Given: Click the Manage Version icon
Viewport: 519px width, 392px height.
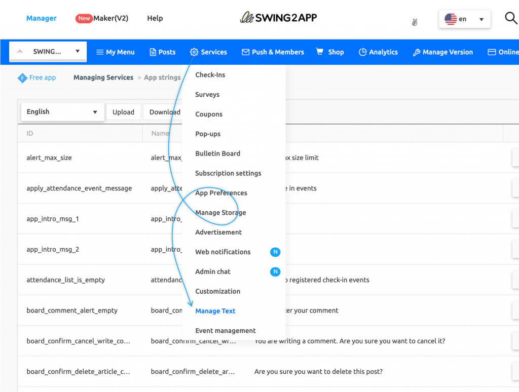Looking at the screenshot, I should click(417, 52).
